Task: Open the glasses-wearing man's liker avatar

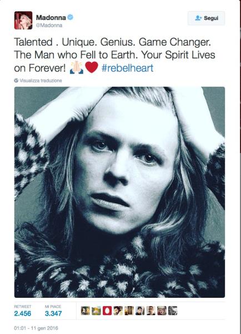Action: pyautogui.click(x=151, y=311)
